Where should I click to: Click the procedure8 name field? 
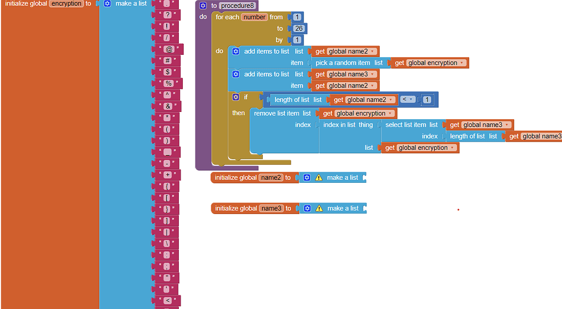pyautogui.click(x=237, y=5)
